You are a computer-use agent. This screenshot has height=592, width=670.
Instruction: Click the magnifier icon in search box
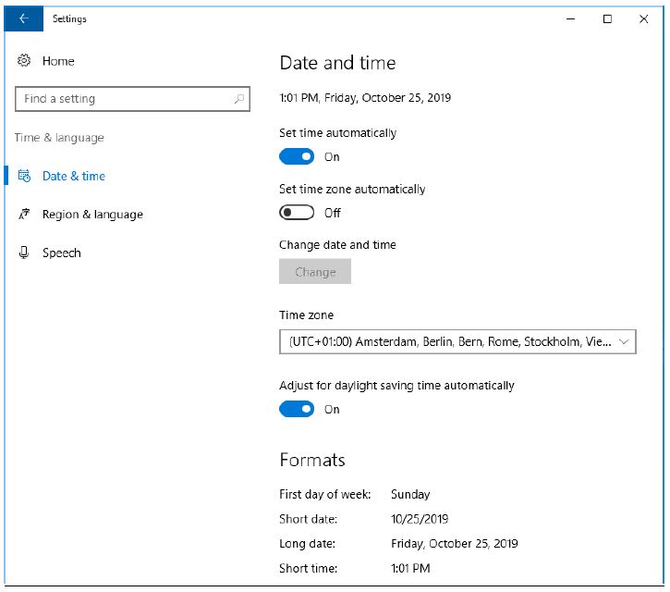click(238, 99)
